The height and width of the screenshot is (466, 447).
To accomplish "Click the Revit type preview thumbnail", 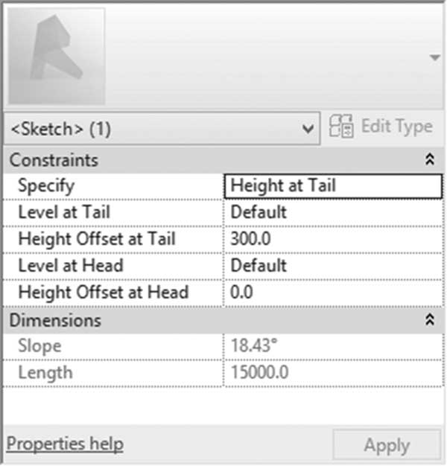I will tap(57, 56).
